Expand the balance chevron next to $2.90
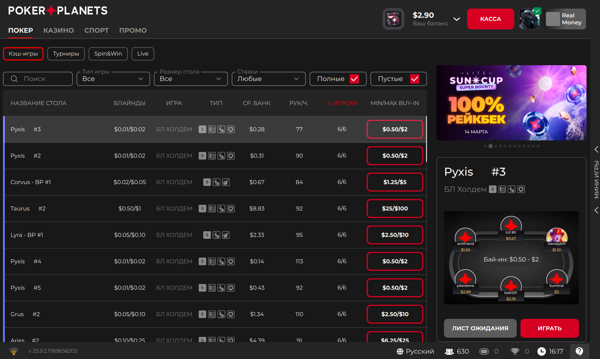The width and height of the screenshot is (600, 359). pyautogui.click(x=457, y=19)
